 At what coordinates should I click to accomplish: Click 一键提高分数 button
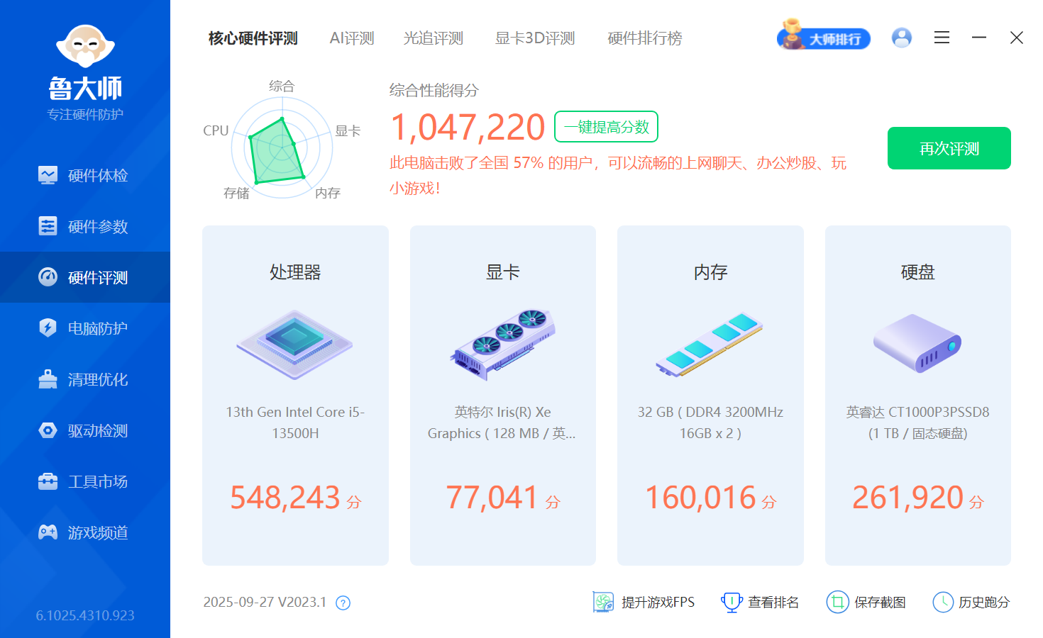coord(607,127)
